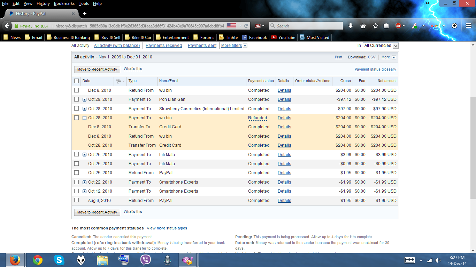Check the Poh Lian Gan payment row
Screen dimensions: 476x267
pyautogui.click(x=77, y=99)
